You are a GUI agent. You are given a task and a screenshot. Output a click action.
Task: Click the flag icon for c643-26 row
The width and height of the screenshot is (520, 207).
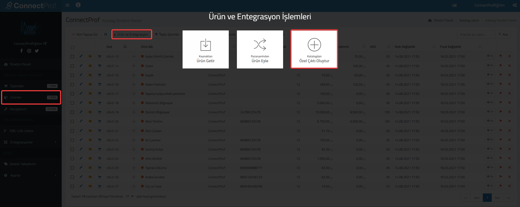click(x=501, y=177)
